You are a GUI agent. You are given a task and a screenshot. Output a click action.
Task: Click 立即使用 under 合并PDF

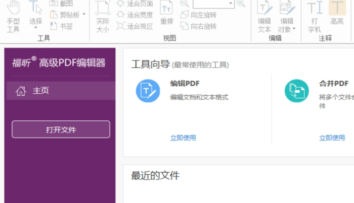(x=332, y=138)
